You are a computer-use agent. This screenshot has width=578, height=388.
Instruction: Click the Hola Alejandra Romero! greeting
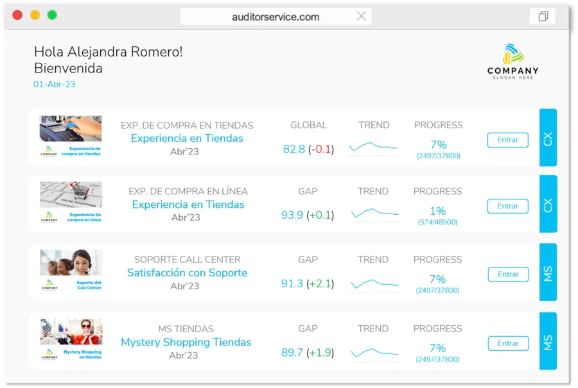[108, 52]
